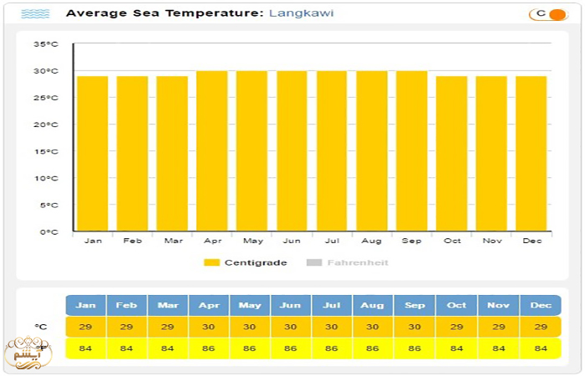This screenshot has height=376, width=585.
Task: Enable the Fahrenheit legend series
Action: pos(357,262)
